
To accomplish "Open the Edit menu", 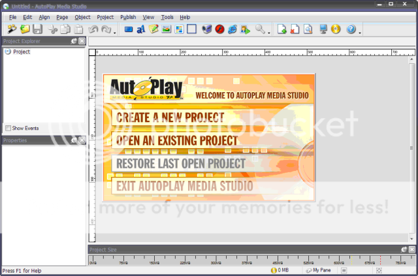I will (27, 17).
